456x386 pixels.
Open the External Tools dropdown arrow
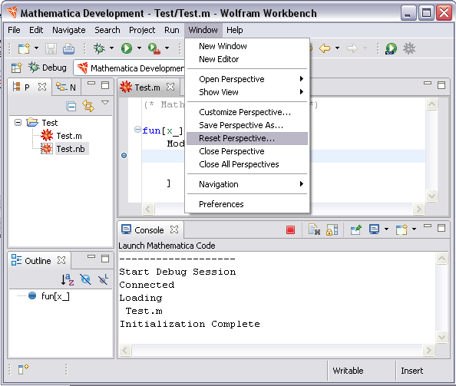[x=167, y=48]
